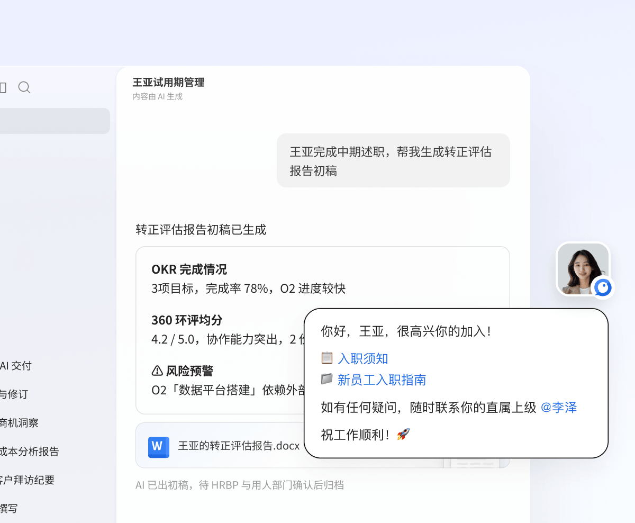Click the note AI 已出初稿，待 HRBP 确认
This screenshot has width=635, height=523.
[240, 485]
